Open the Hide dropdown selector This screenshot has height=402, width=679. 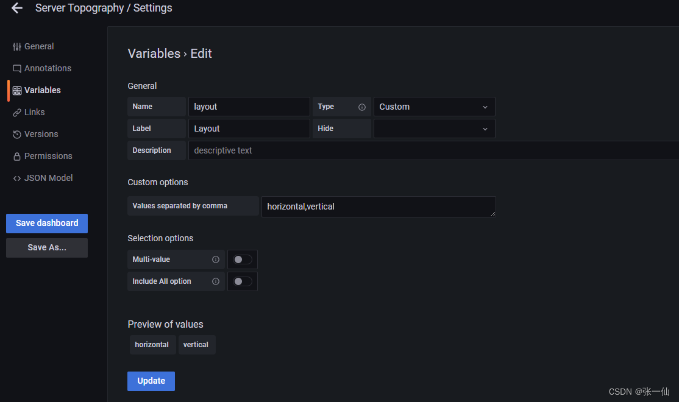point(434,129)
